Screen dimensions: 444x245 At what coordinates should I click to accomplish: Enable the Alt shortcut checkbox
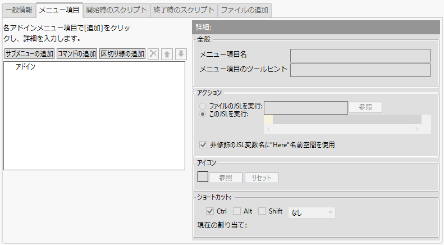coord(237,211)
